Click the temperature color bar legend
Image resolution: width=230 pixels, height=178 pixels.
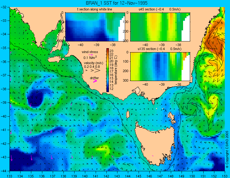pos(108,70)
